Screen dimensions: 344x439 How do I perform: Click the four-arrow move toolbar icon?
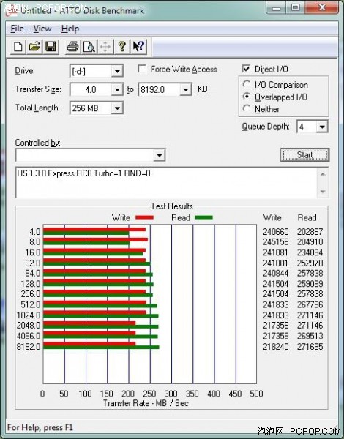click(x=105, y=47)
